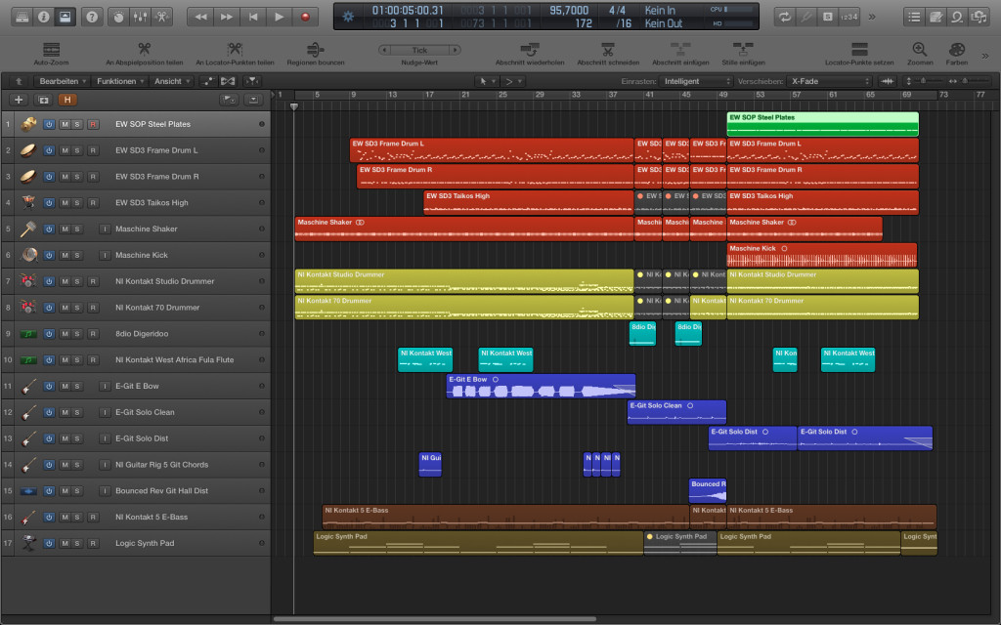This screenshot has height=625, width=1001.
Task: Open the Einrasten Intelligent dropdown
Action: tap(696, 81)
